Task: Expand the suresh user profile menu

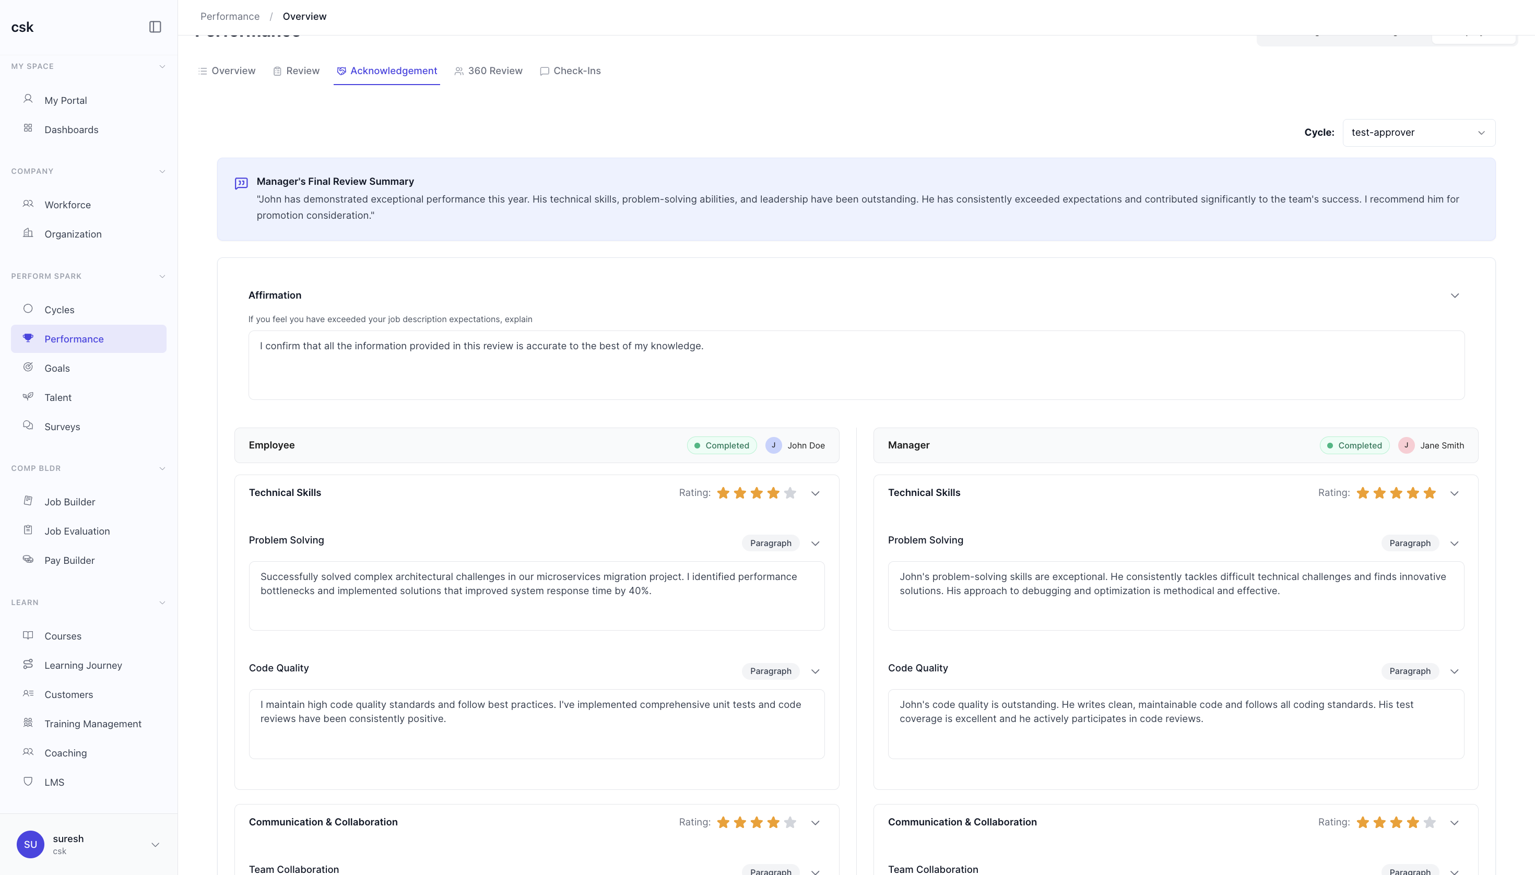Action: pyautogui.click(x=155, y=844)
